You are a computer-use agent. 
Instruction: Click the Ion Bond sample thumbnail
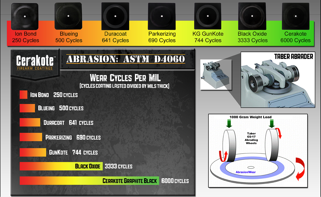pyautogui.click(x=25, y=17)
